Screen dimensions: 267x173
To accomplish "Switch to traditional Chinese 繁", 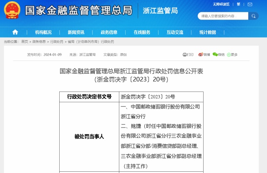I will click(x=239, y=4).
